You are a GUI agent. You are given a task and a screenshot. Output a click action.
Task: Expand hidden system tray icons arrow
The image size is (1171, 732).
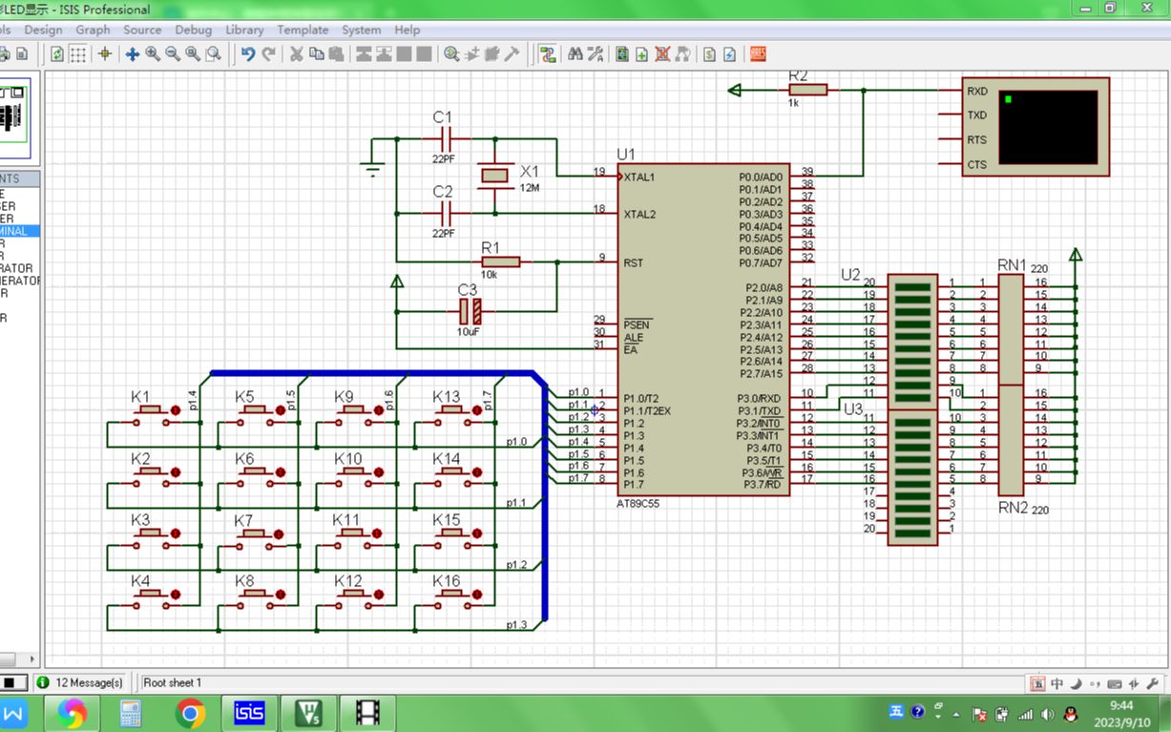(x=956, y=713)
